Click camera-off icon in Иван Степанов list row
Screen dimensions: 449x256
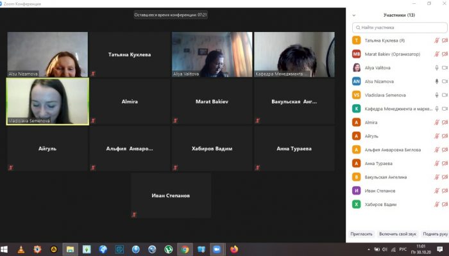[445, 191]
